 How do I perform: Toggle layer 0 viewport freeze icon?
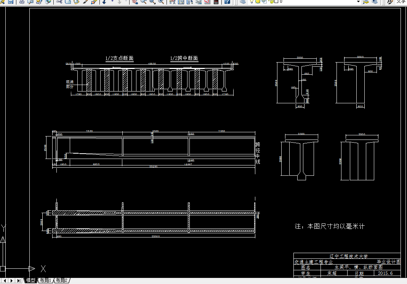264,2
